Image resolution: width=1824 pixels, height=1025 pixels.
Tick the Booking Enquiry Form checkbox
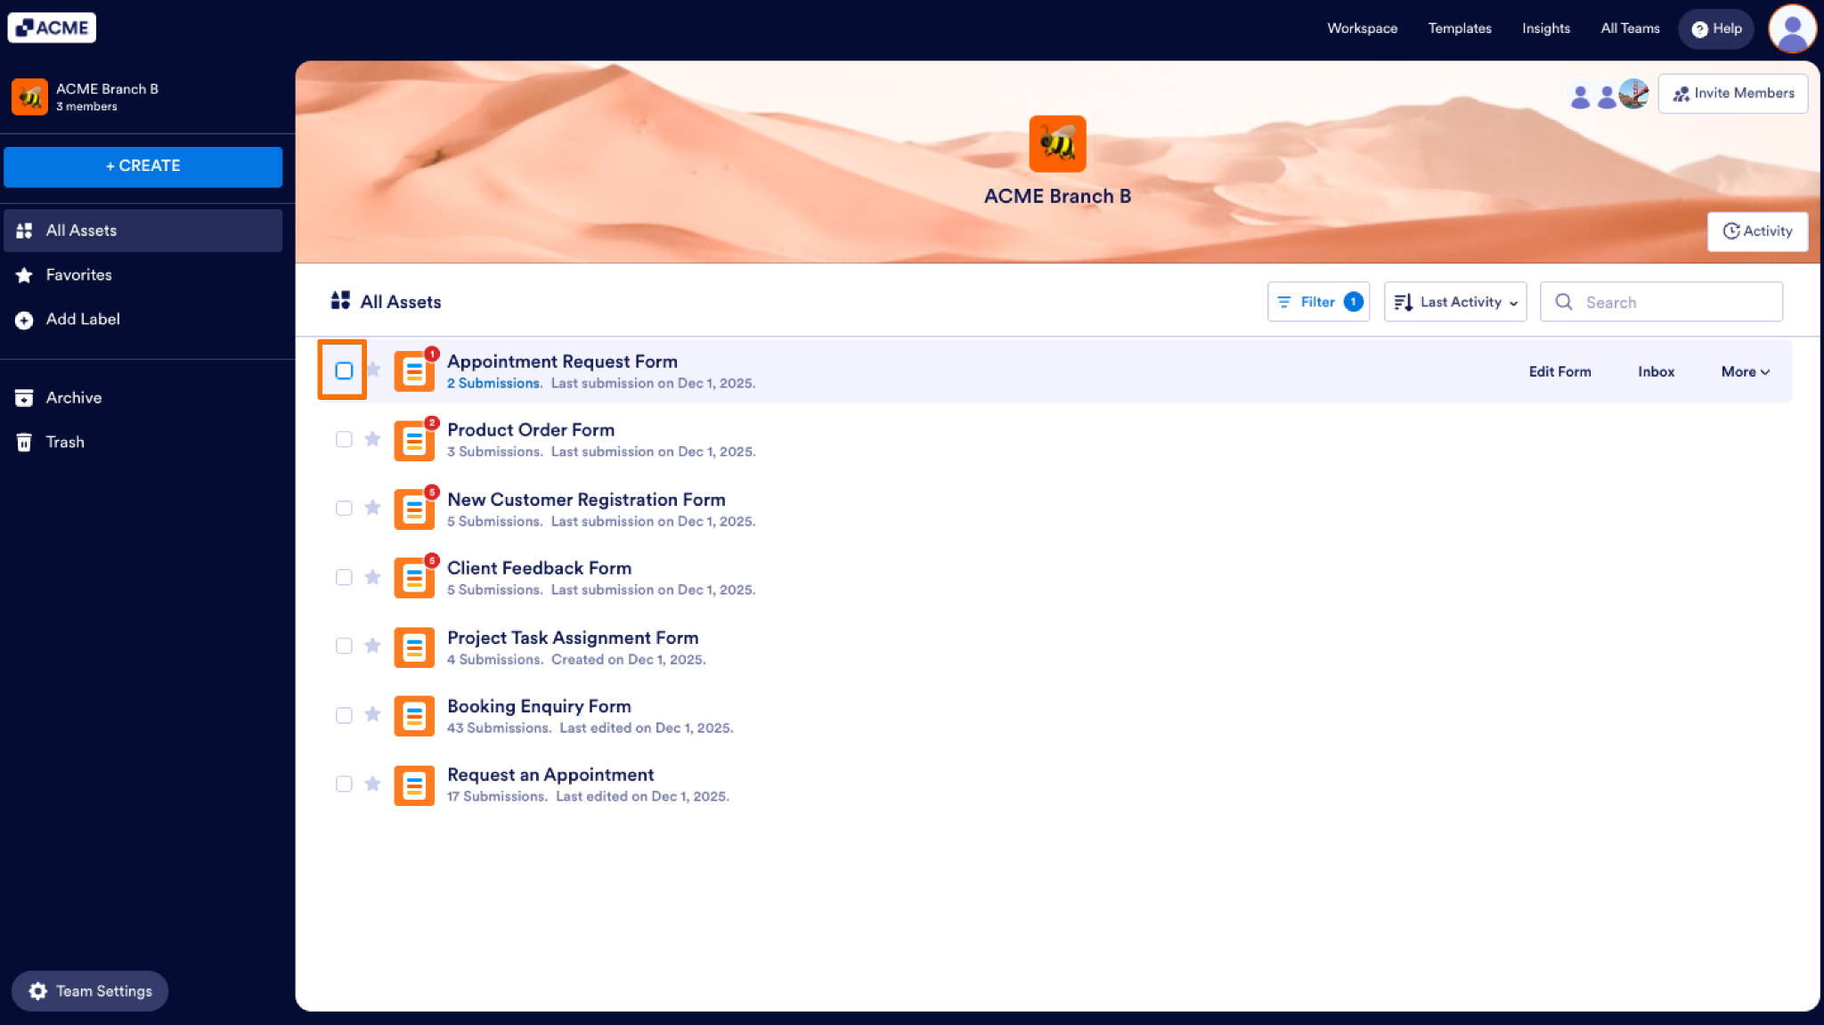(x=344, y=715)
